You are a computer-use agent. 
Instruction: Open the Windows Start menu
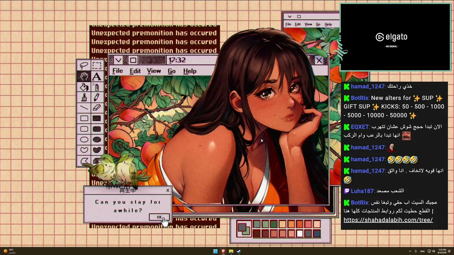pos(215,251)
